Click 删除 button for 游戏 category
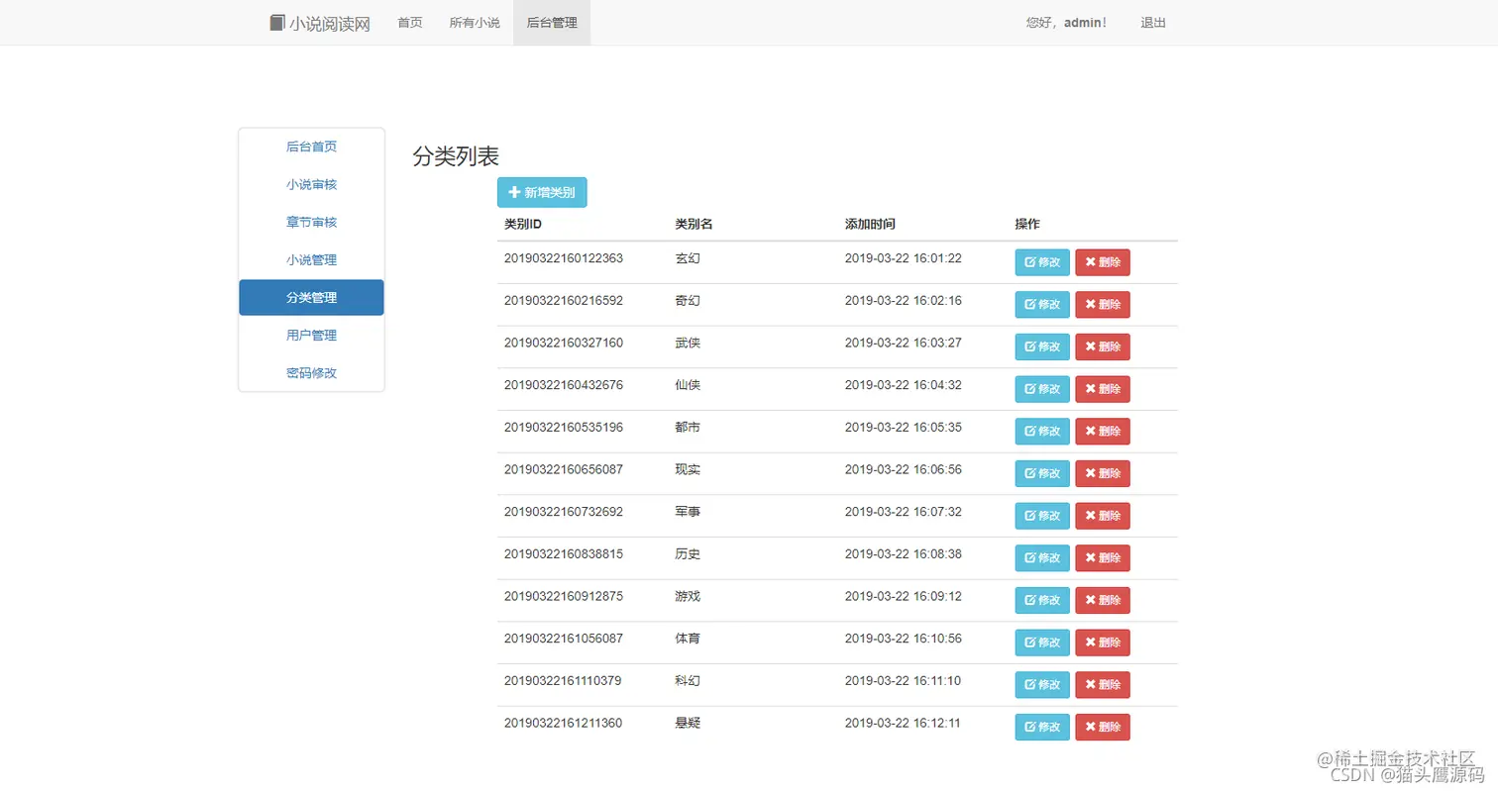The width and height of the screenshot is (1498, 791). click(x=1103, y=600)
